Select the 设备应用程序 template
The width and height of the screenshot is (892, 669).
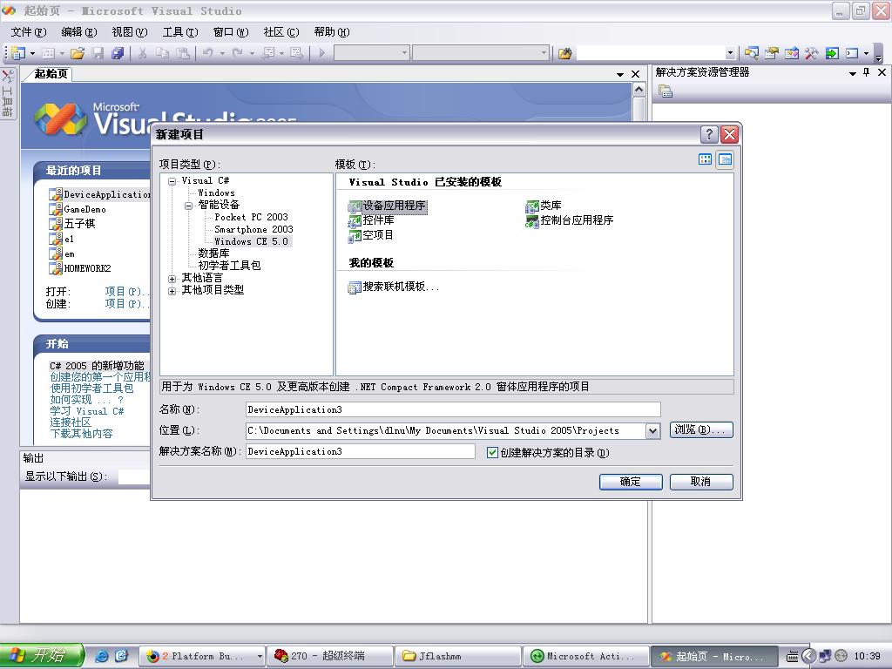(x=388, y=206)
